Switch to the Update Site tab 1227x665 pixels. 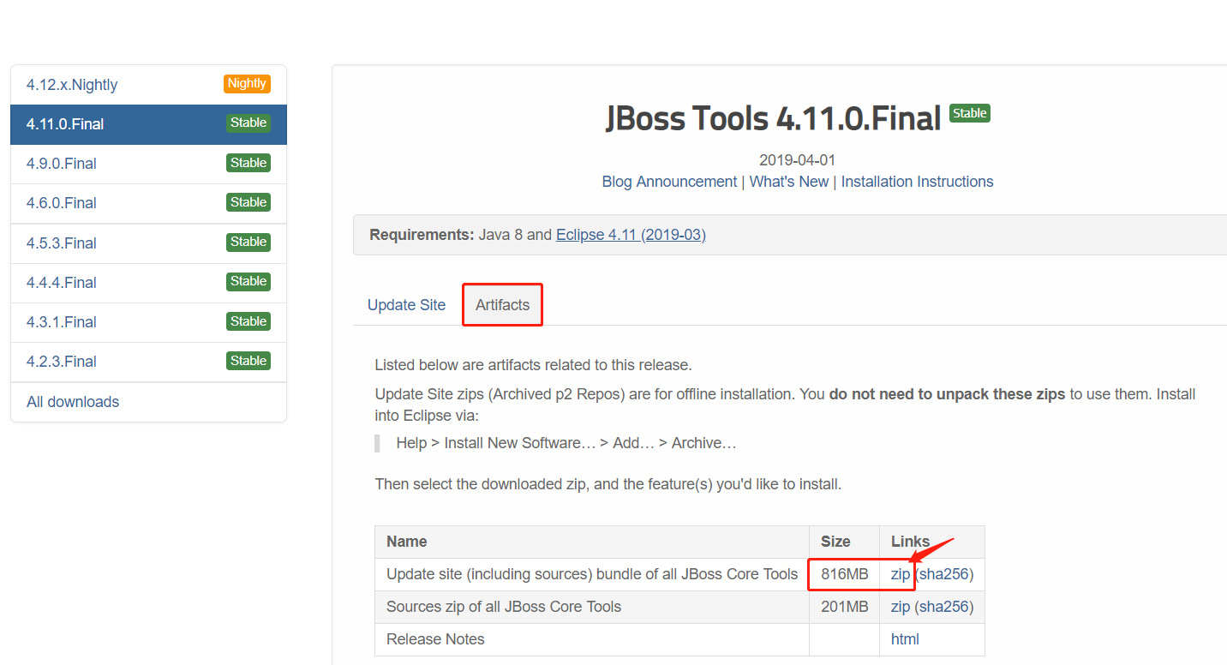click(406, 305)
